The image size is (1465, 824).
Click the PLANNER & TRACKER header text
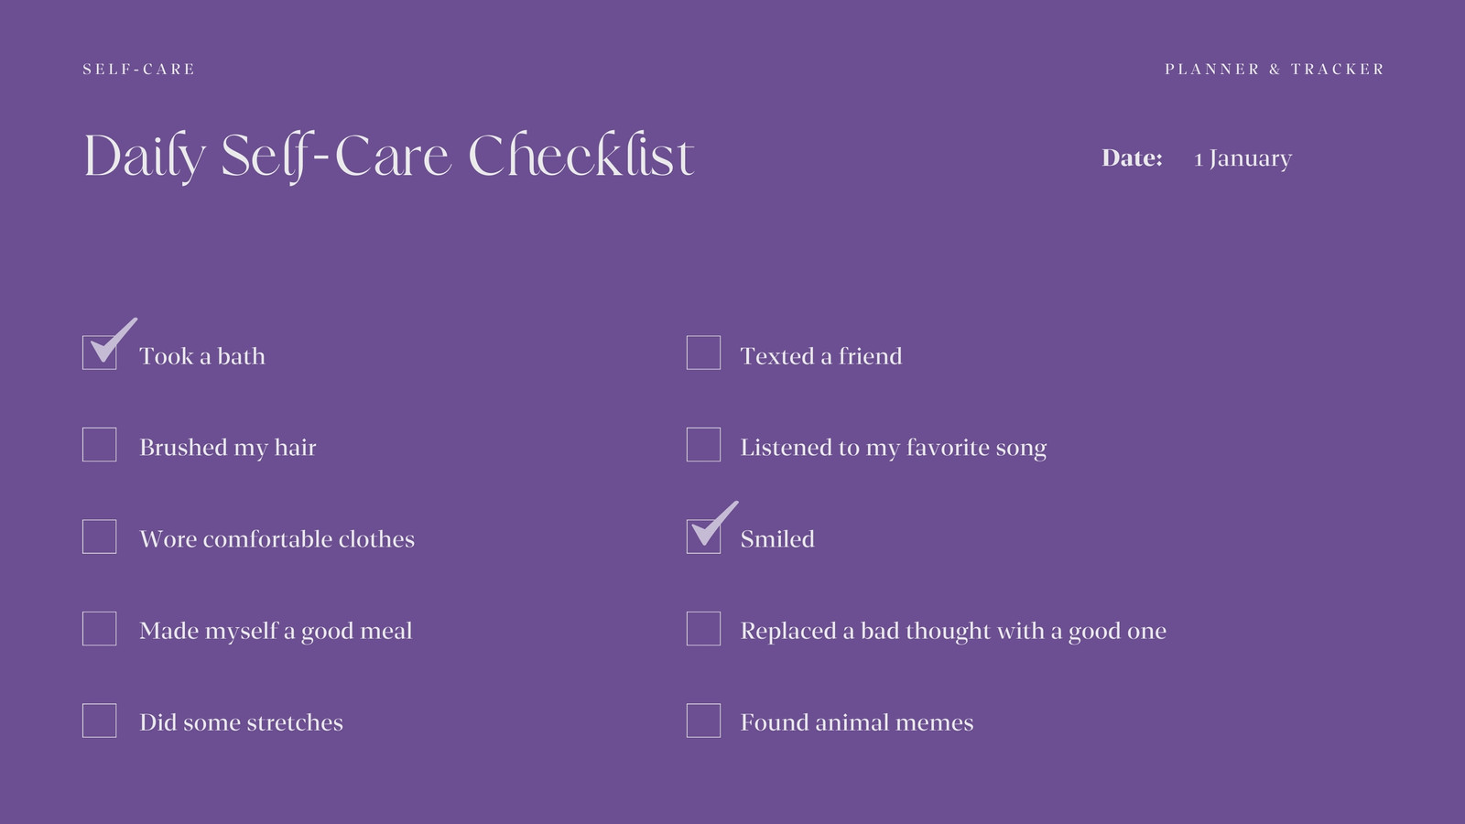(1274, 69)
